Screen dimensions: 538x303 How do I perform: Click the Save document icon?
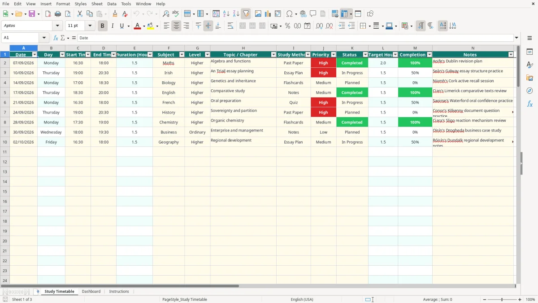point(32,14)
